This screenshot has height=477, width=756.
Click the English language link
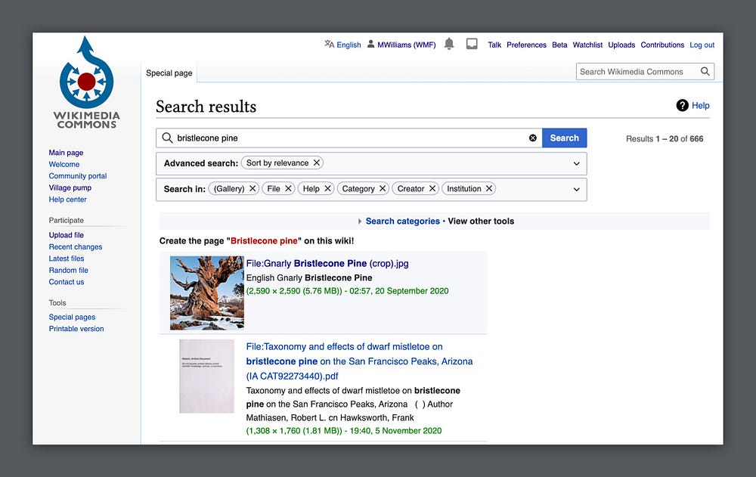coord(349,45)
